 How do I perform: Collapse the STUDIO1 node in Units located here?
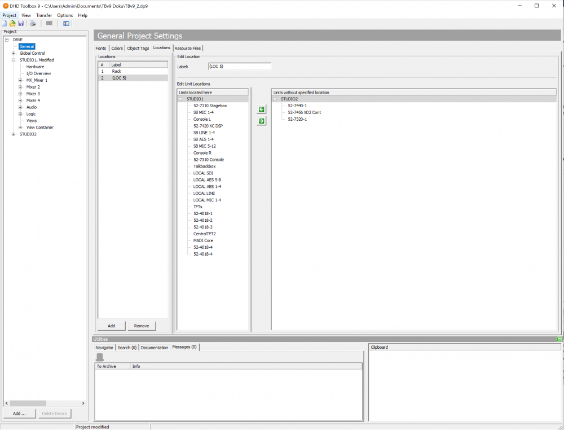pos(180,99)
